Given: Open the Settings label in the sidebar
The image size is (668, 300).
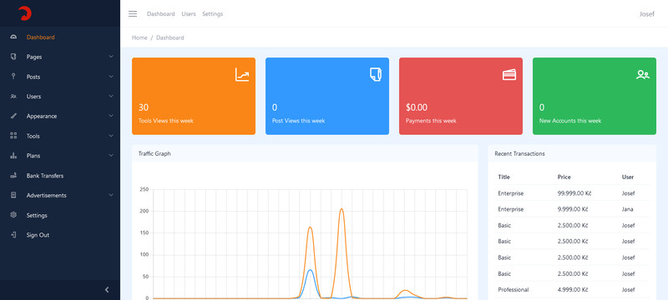Looking at the screenshot, I should point(37,216).
